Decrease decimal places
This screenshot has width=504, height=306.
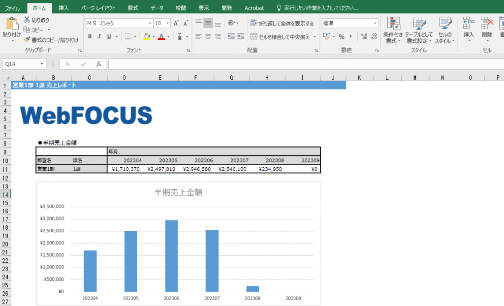374,36
